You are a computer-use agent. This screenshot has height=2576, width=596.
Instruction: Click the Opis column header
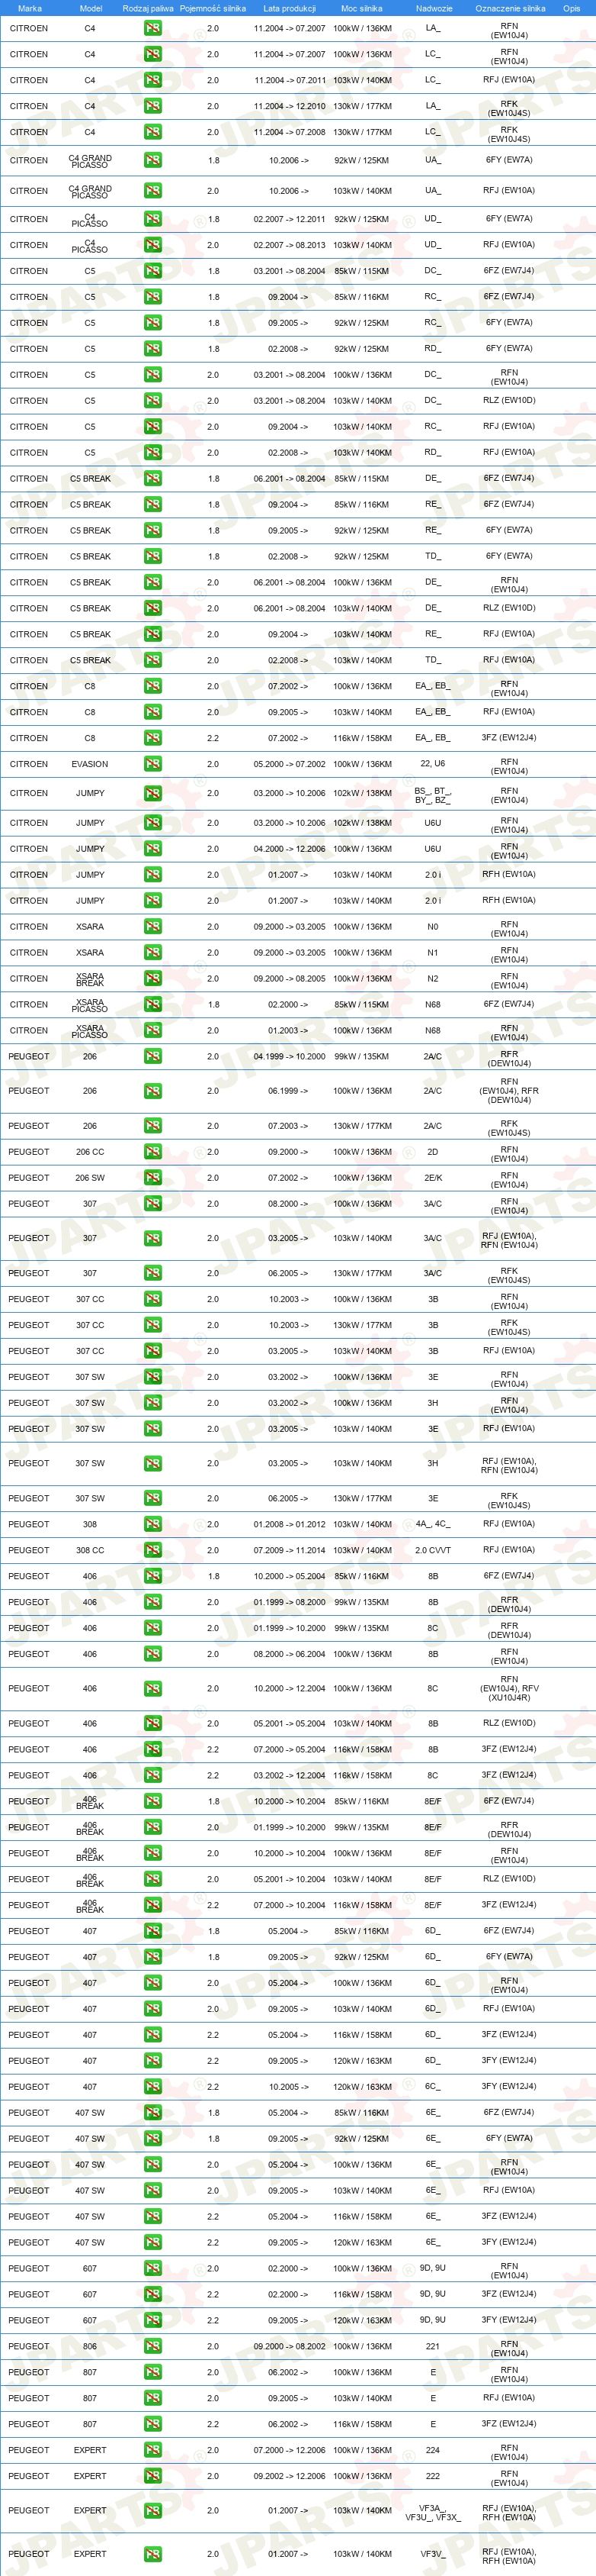tap(571, 8)
